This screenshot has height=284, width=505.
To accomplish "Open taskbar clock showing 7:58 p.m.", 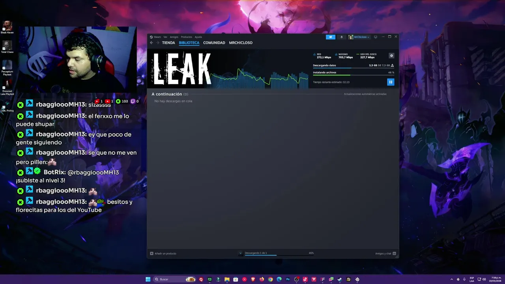I will [x=496, y=279].
